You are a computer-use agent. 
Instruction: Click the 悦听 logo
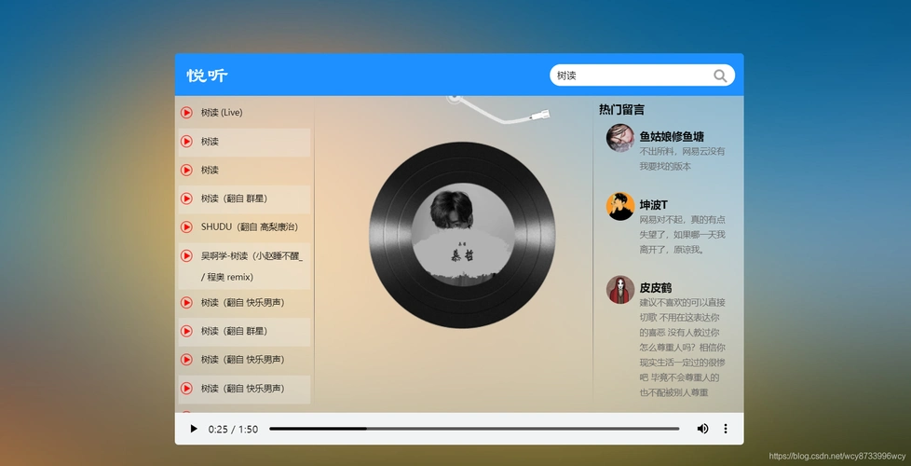208,75
